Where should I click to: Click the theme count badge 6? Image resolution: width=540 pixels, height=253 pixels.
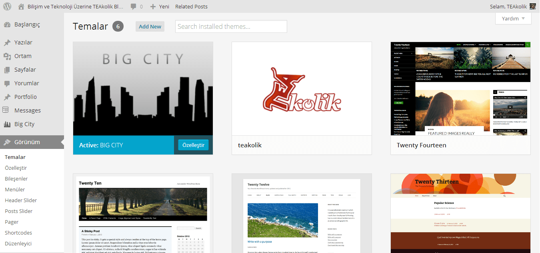pyautogui.click(x=118, y=26)
